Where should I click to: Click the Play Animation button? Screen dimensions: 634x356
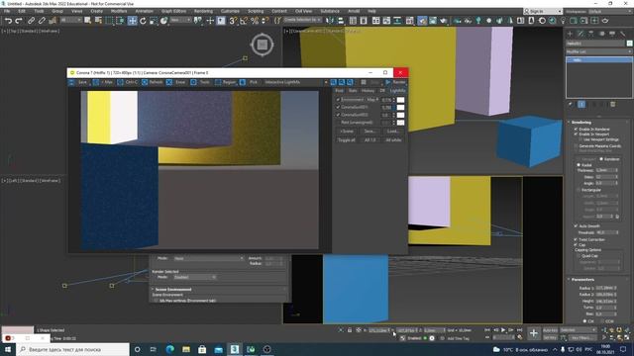click(x=503, y=330)
